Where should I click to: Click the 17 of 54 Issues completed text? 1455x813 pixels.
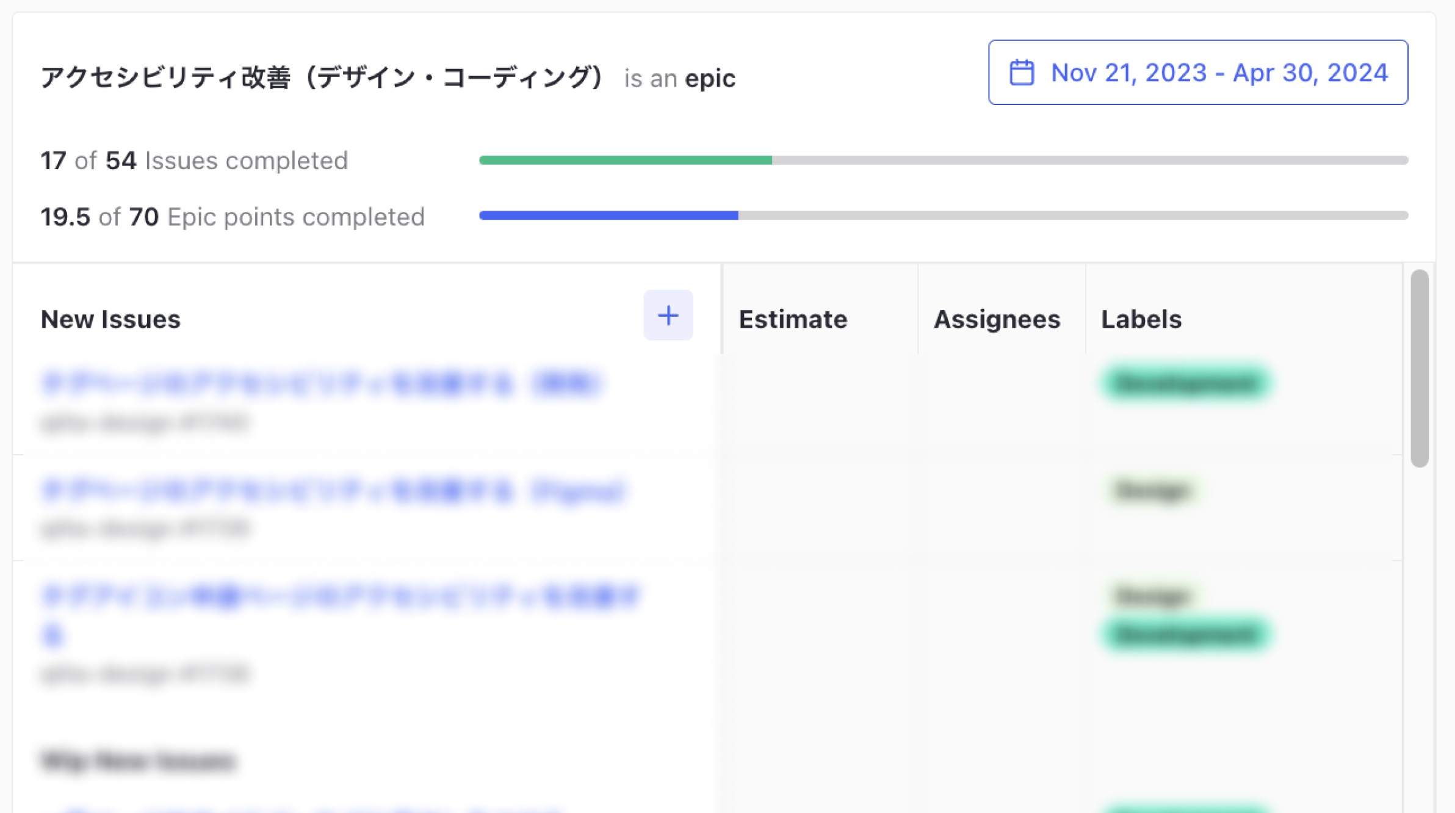194,160
